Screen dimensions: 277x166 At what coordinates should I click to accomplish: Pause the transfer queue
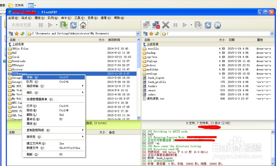pos(40,25)
